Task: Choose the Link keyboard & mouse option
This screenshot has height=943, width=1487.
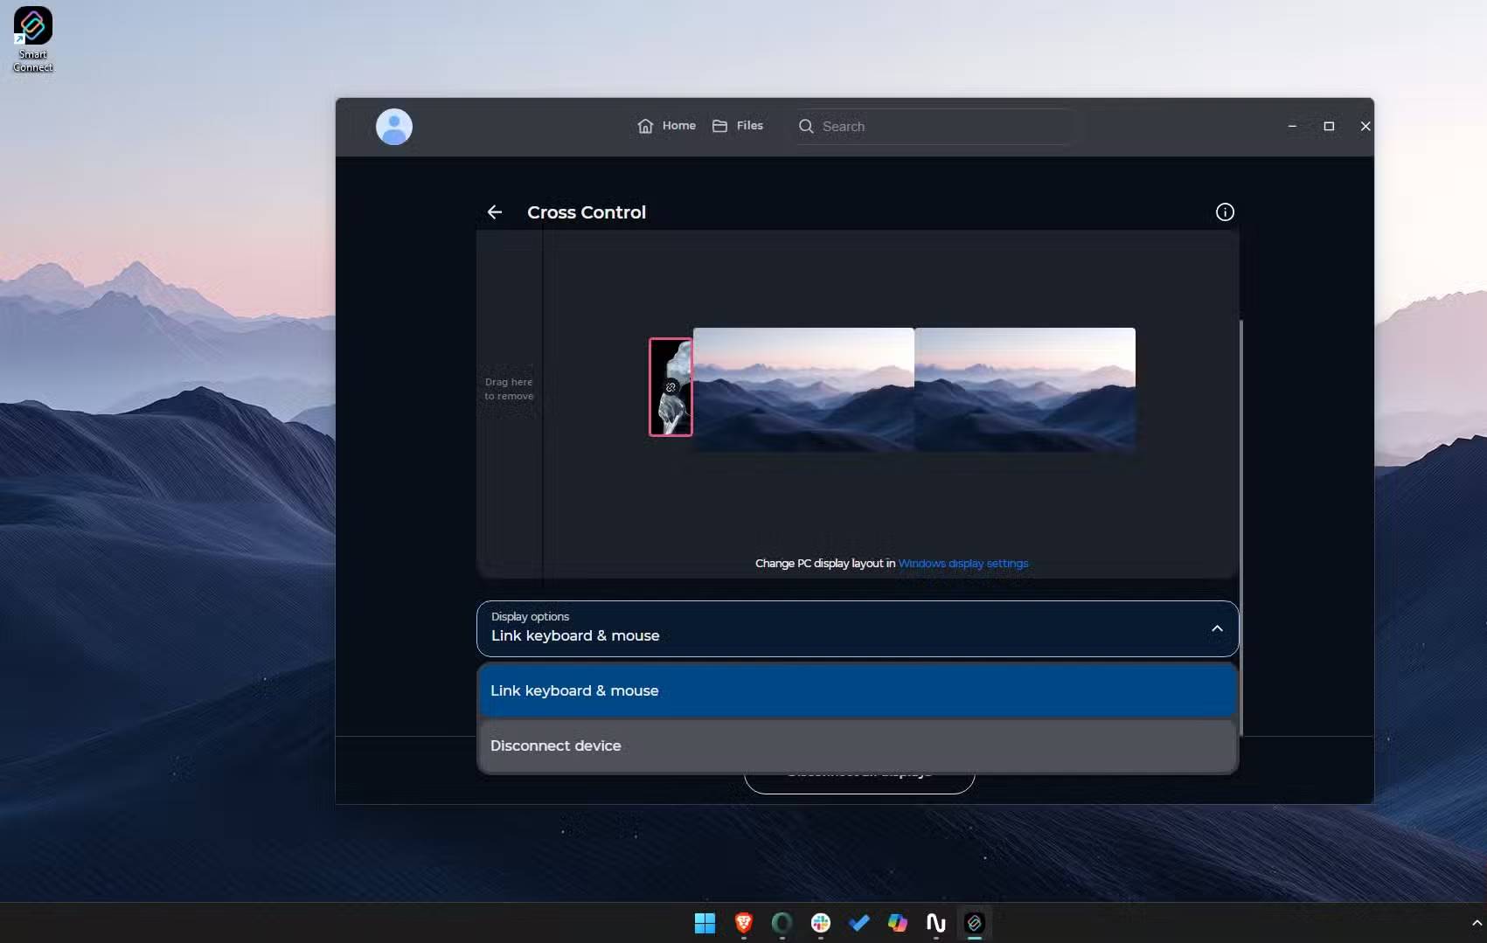Action: tap(857, 690)
